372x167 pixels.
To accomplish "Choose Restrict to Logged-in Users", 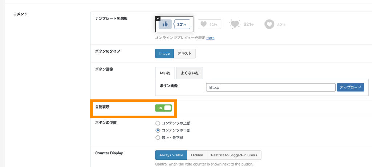I will (234, 155).
